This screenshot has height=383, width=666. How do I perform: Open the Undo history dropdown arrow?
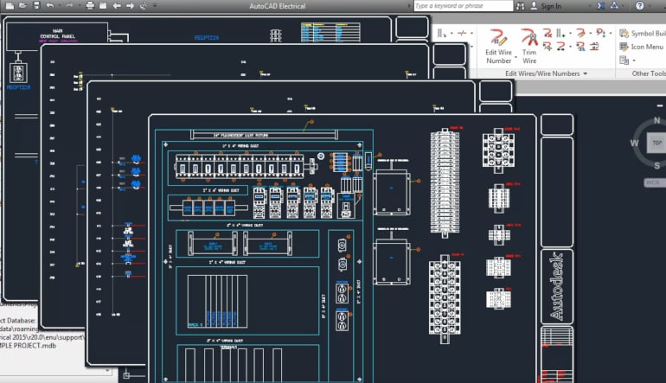59,6
